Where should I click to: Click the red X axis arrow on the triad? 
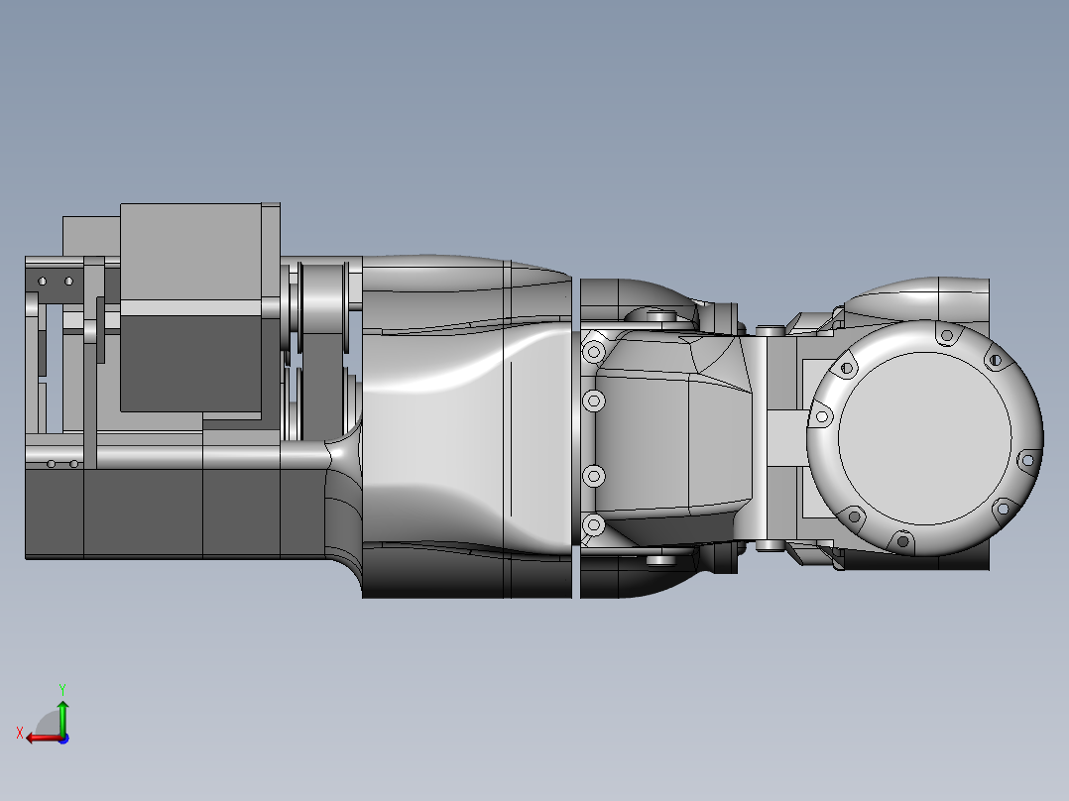(43, 739)
